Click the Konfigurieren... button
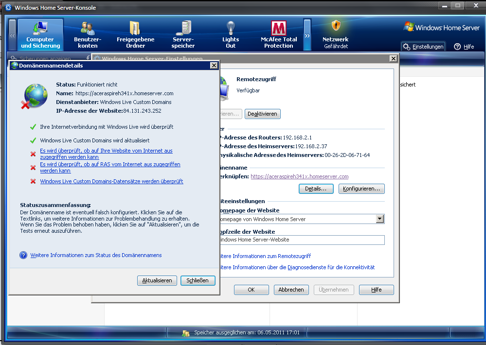The height and width of the screenshot is (345, 486). tap(361, 189)
